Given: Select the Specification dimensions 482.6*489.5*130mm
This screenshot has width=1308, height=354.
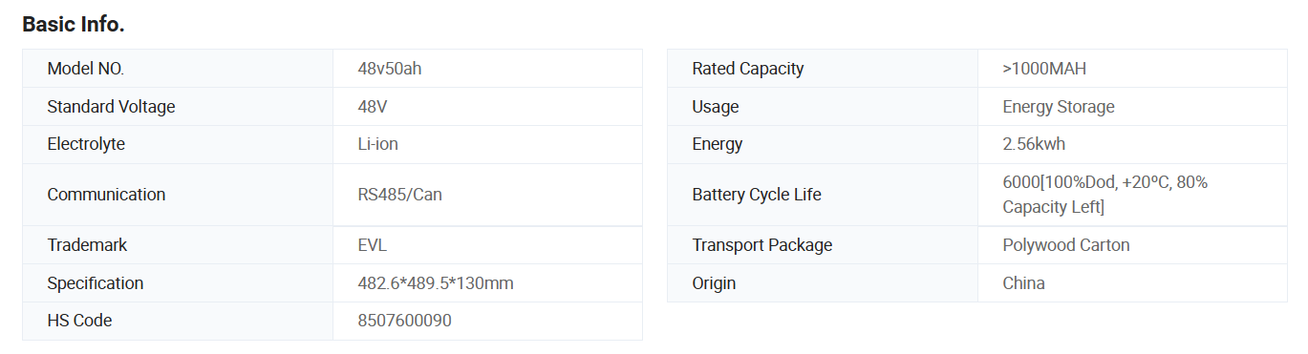Looking at the screenshot, I should click(436, 283).
